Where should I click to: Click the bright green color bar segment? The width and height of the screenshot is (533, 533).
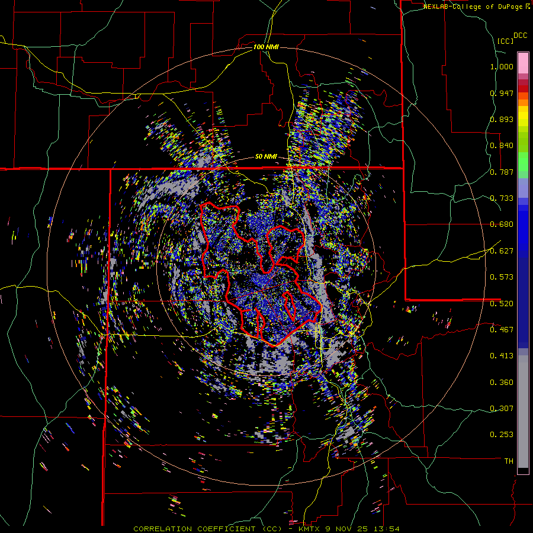[523, 162]
